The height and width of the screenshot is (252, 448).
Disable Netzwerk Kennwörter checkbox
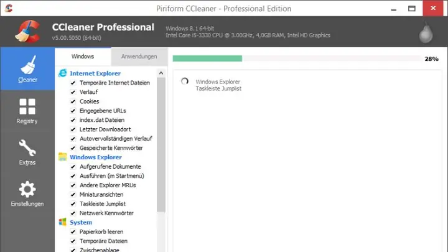click(73, 213)
